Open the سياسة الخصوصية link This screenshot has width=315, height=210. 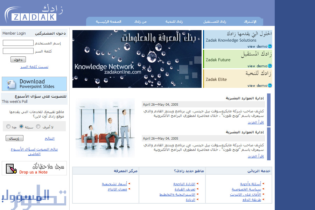point(246,189)
